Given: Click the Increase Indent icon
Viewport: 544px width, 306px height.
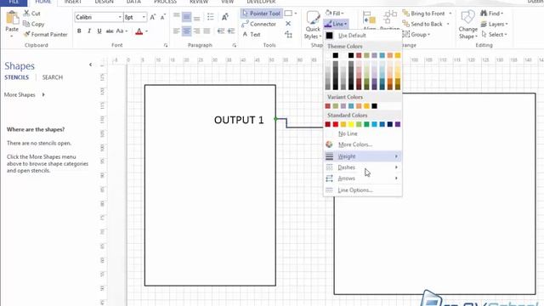Looking at the screenshot, I should [x=231, y=31].
